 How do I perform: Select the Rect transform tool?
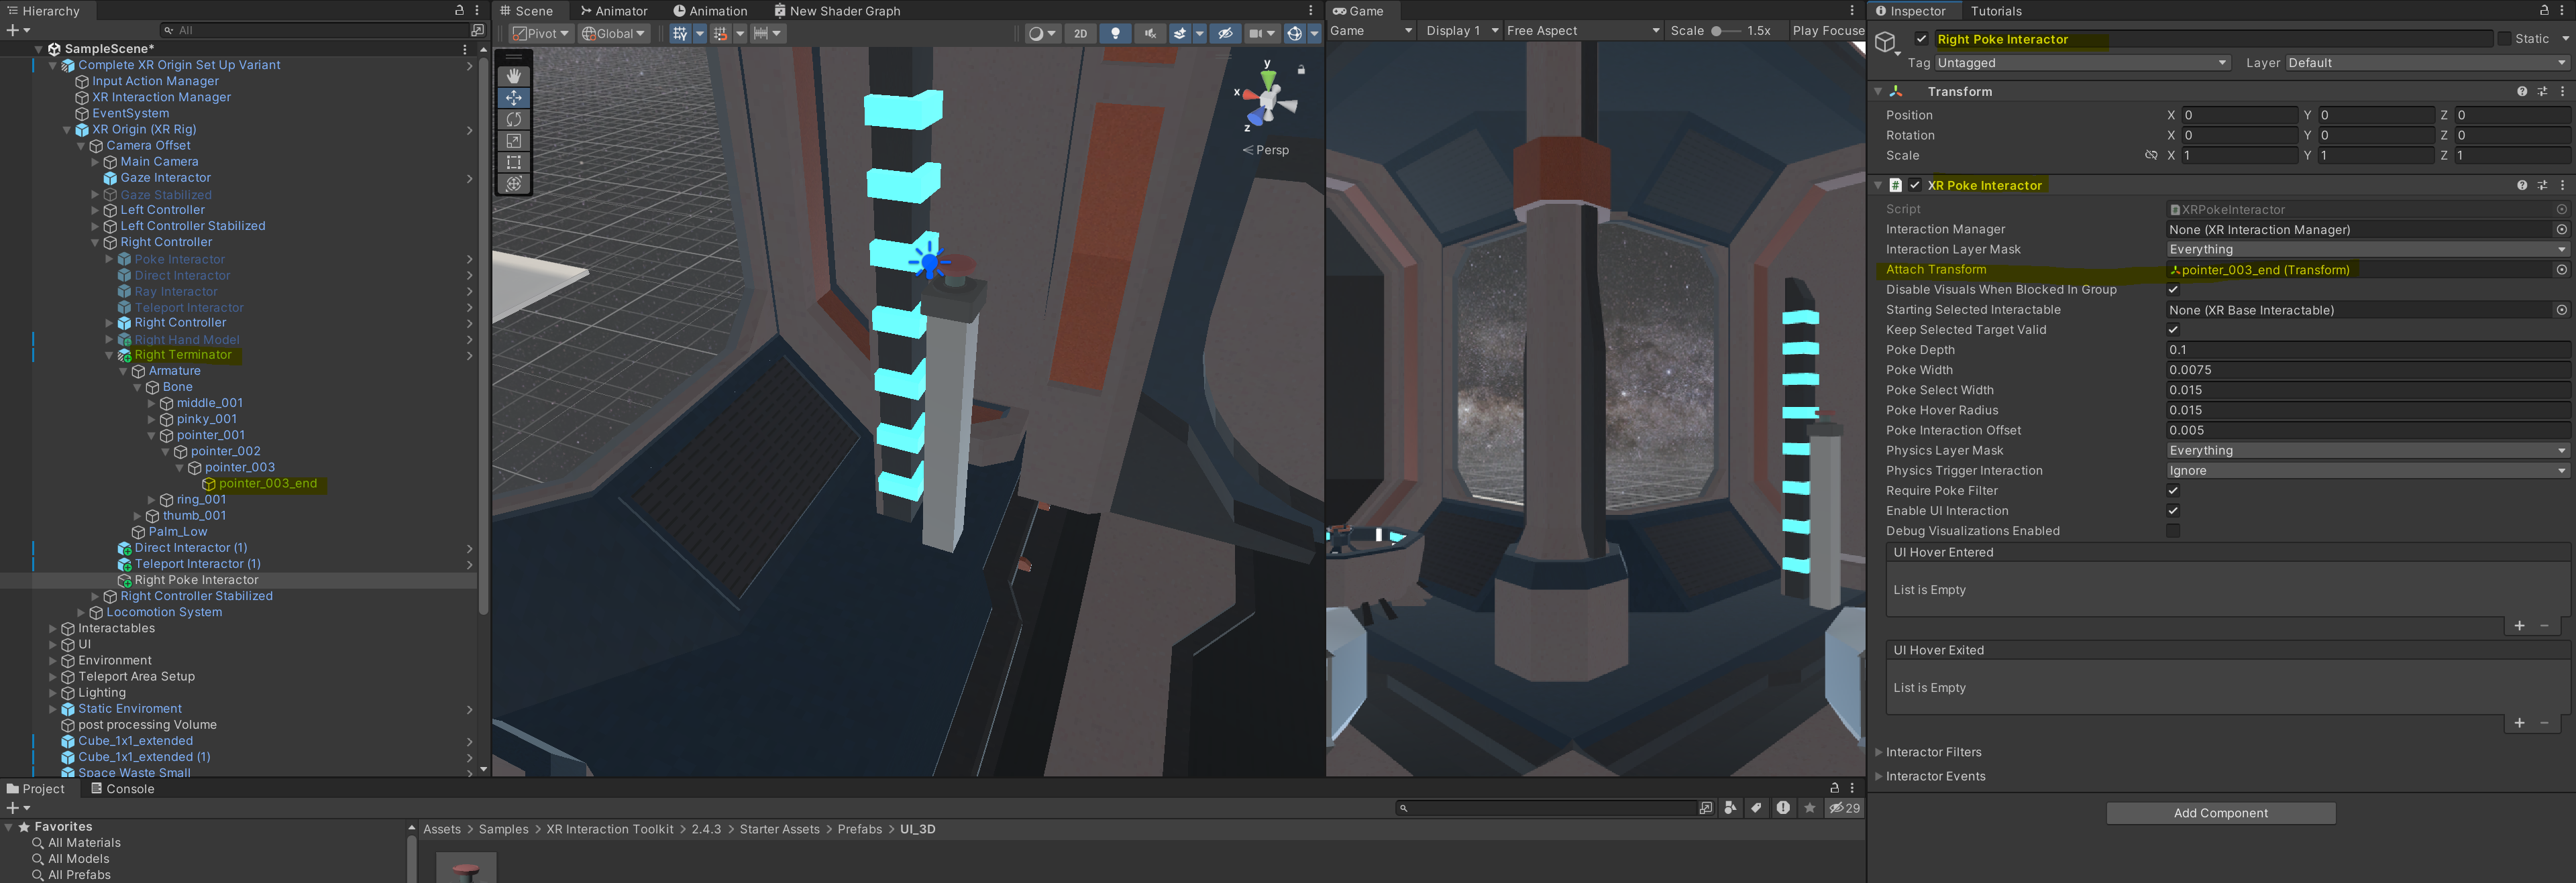pos(513,162)
